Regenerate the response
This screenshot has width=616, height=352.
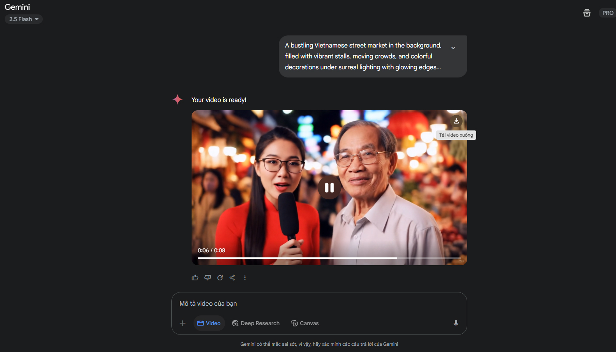pos(220,278)
